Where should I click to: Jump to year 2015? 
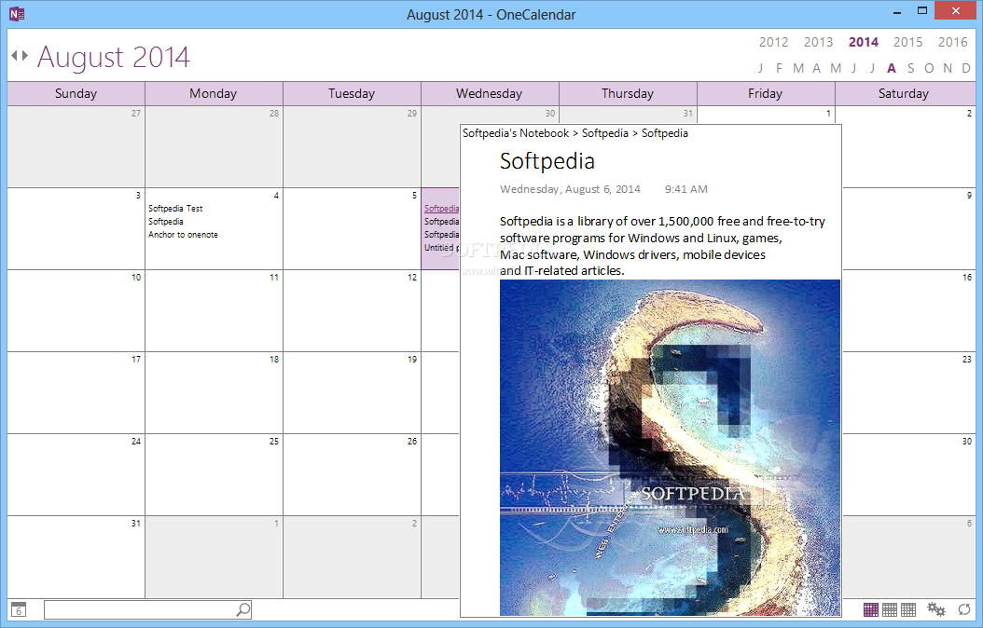point(907,42)
